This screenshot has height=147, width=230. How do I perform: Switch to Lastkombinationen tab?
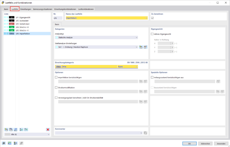86,9
